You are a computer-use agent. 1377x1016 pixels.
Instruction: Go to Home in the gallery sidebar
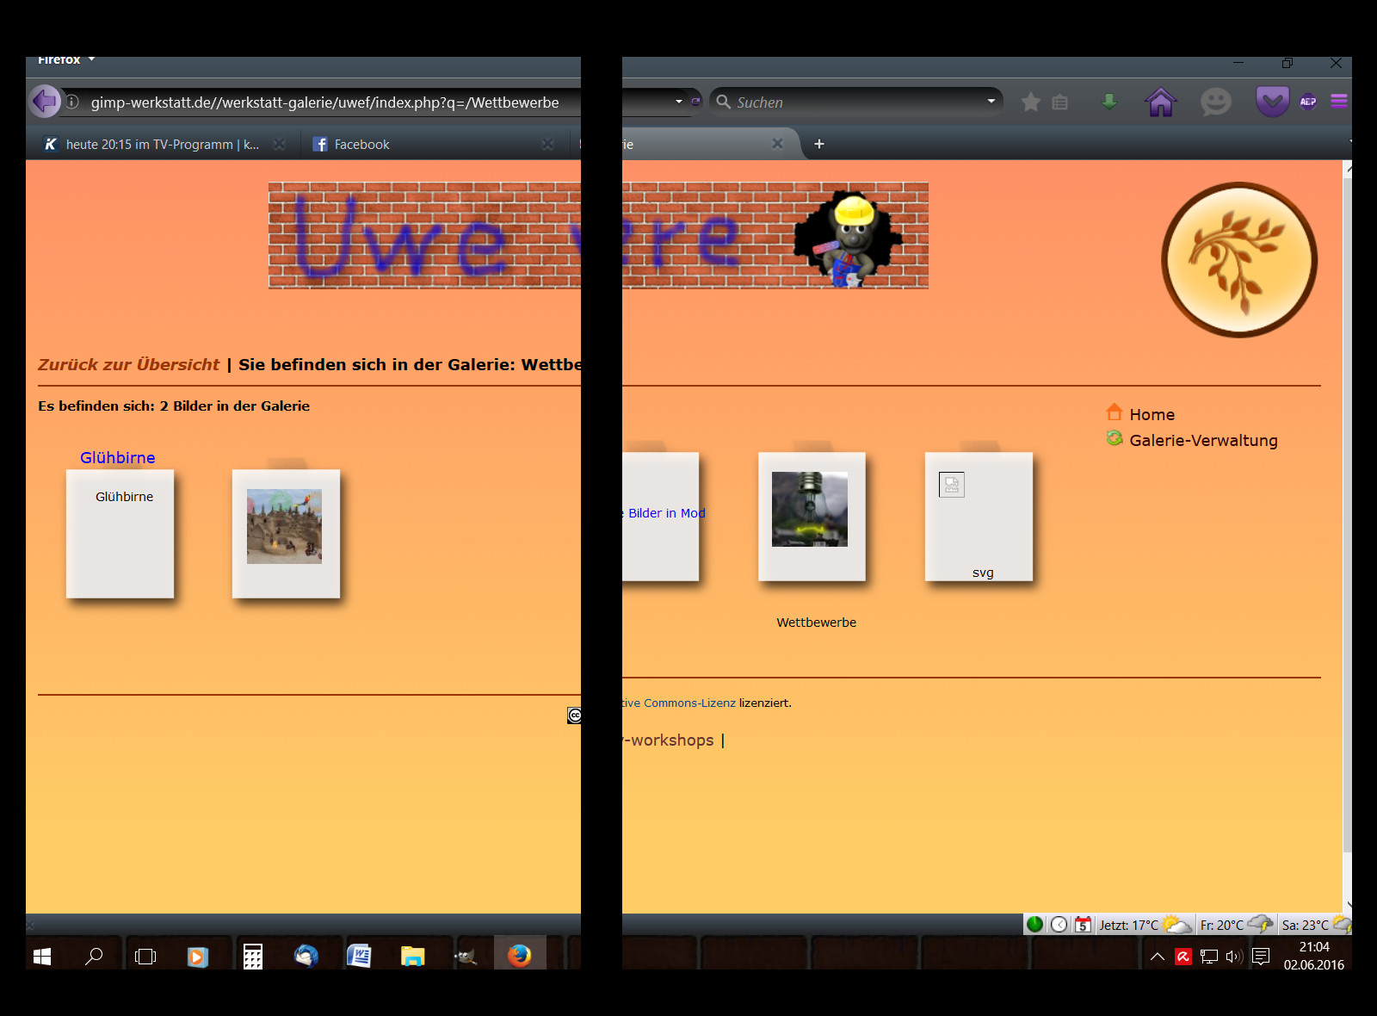coord(1152,414)
